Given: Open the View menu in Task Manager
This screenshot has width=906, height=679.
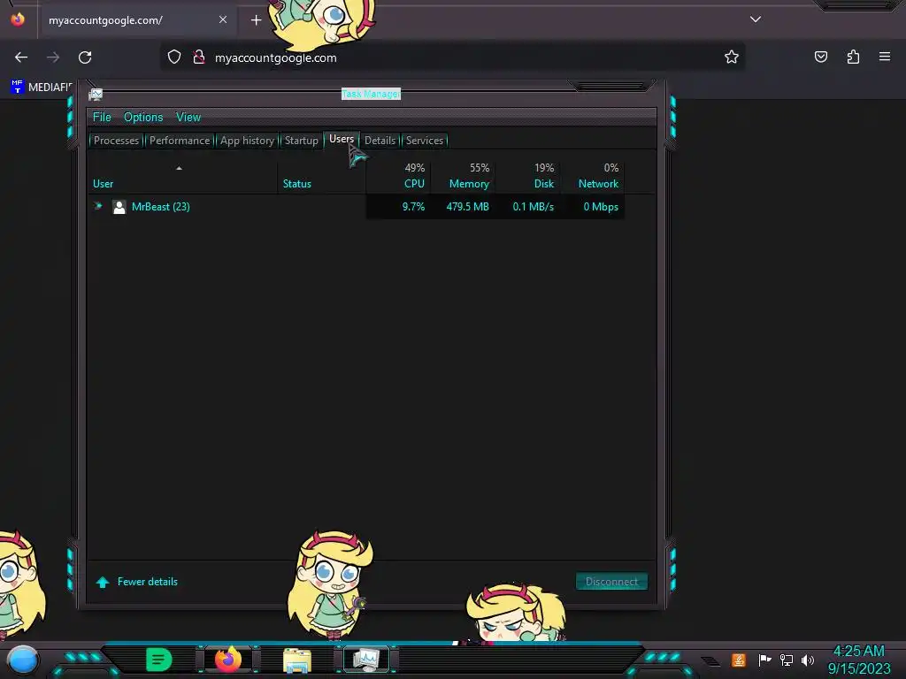Looking at the screenshot, I should tap(188, 118).
